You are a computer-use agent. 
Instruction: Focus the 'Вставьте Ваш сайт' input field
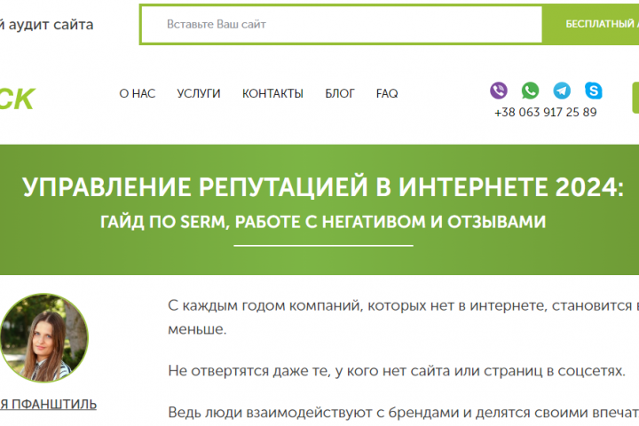coord(342,25)
